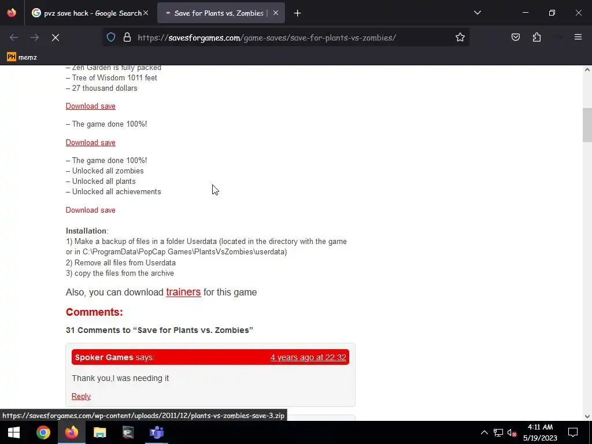Open the Extensions puzzle icon

tap(536, 38)
